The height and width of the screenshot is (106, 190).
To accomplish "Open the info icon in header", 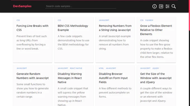I will pos(154,6).
